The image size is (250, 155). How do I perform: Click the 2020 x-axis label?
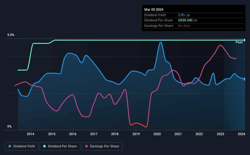point(157,134)
